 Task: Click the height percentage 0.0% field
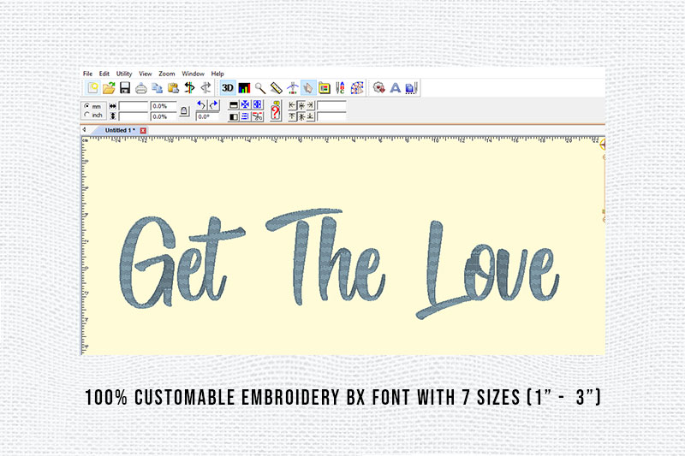pos(164,116)
